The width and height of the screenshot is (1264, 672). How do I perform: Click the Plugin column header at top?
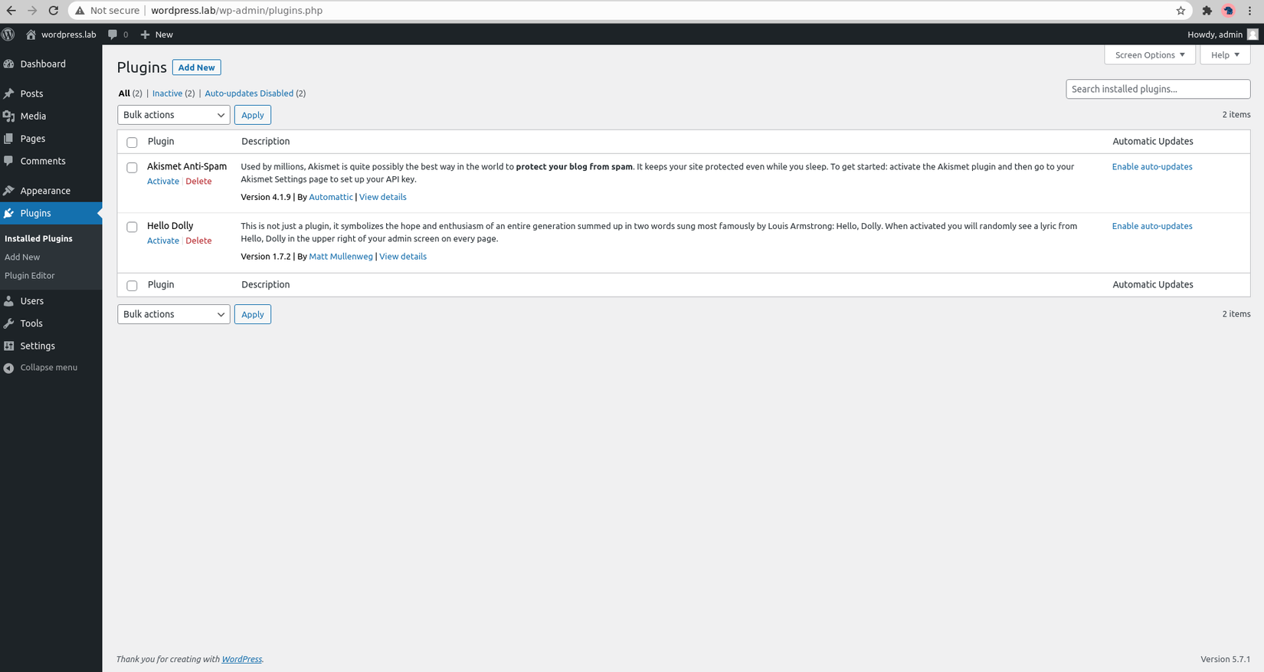coord(161,142)
